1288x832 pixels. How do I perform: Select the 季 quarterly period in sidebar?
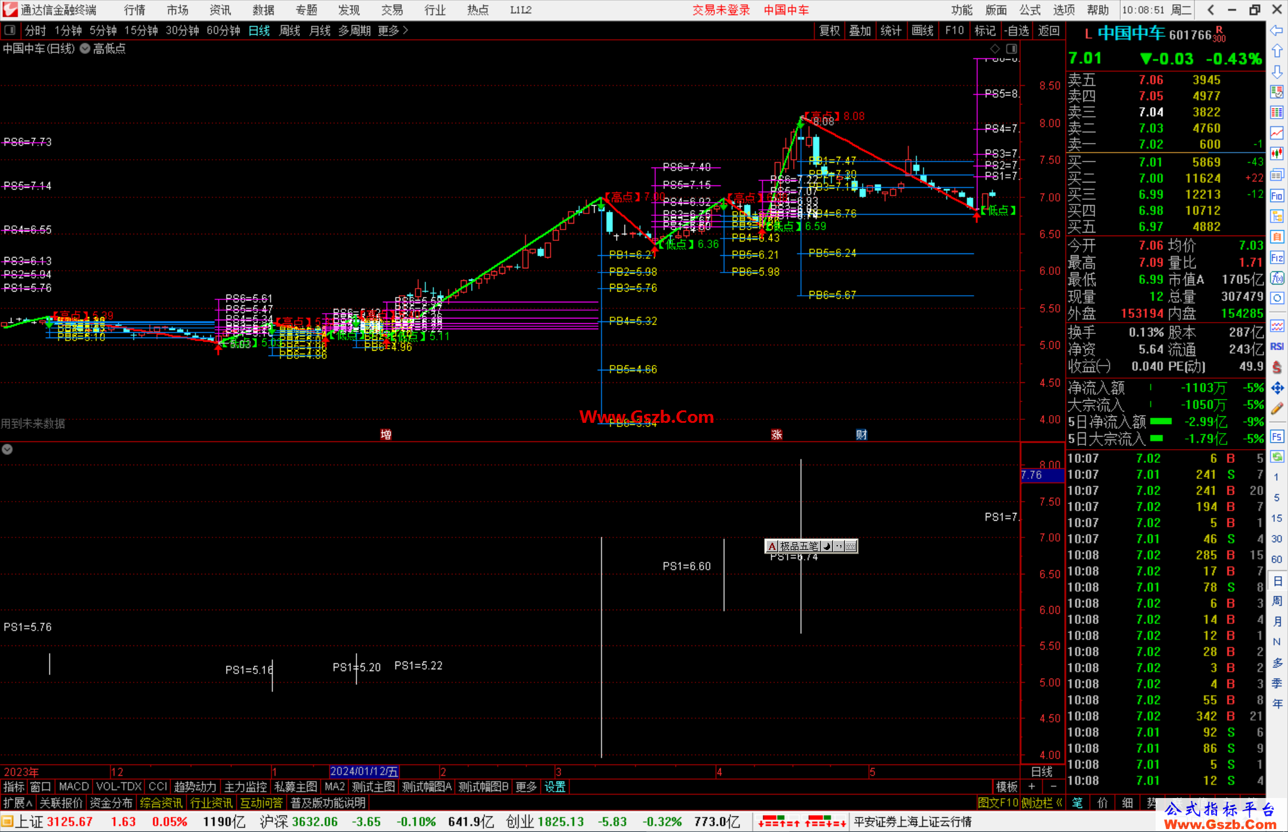(x=1277, y=683)
